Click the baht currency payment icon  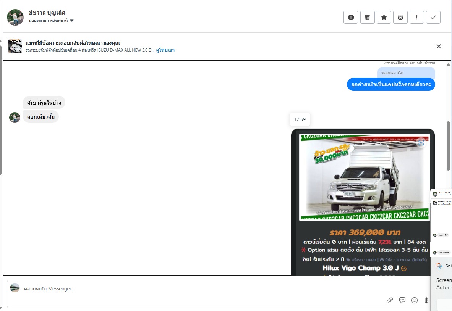point(426,300)
